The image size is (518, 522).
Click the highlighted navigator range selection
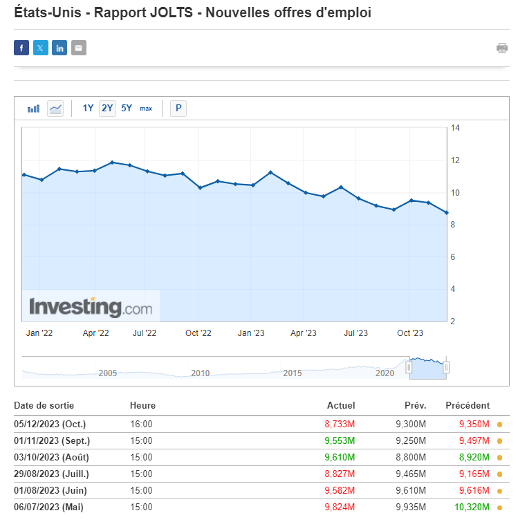pos(427,369)
